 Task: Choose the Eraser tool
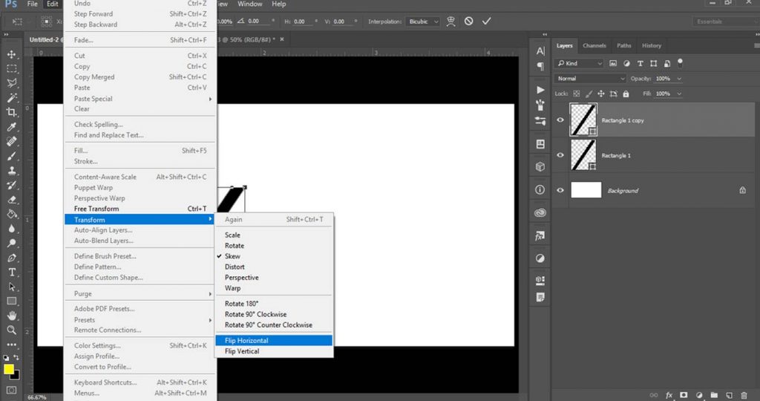12,200
